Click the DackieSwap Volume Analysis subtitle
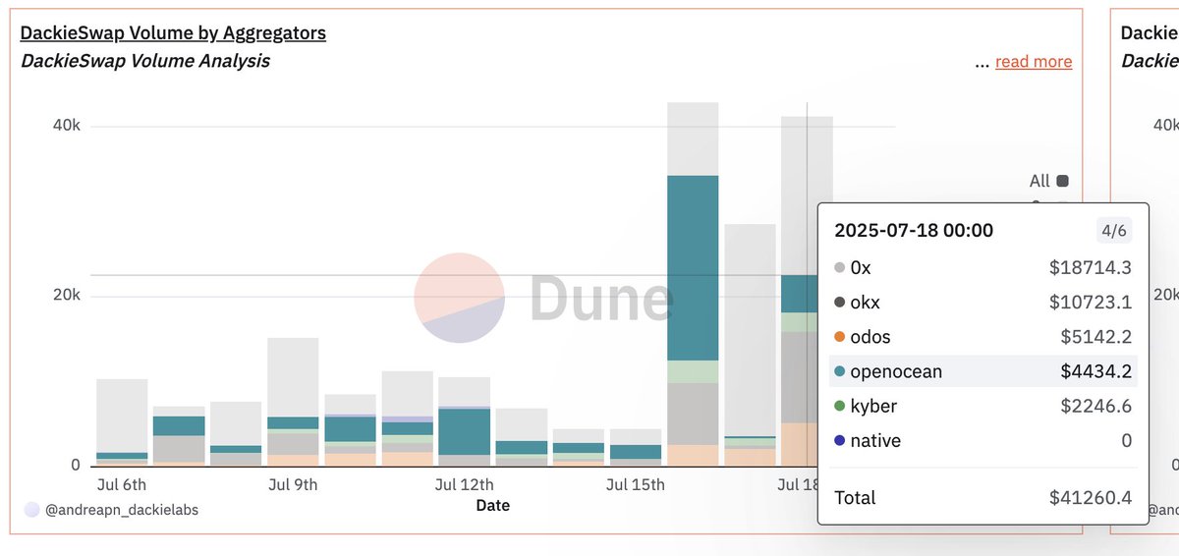Screen dimensions: 1179x556 (144, 61)
